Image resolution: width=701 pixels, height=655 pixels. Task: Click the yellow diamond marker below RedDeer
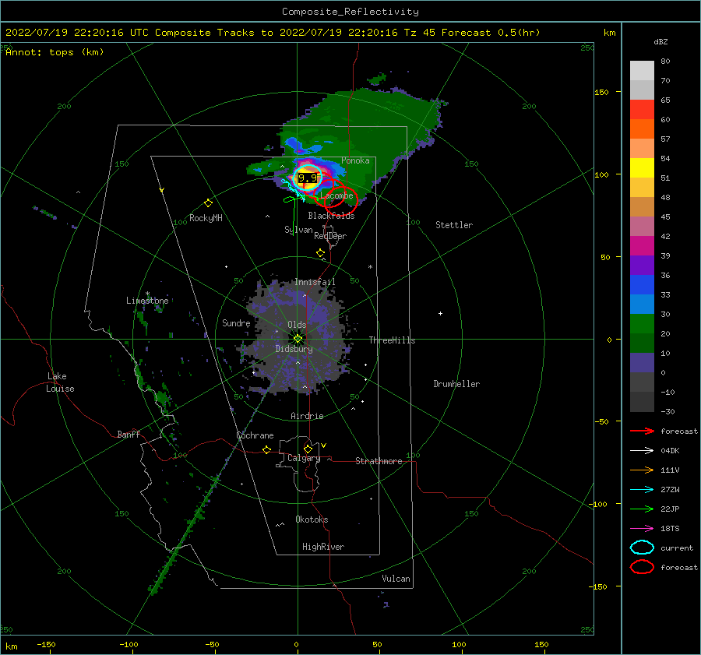pos(320,253)
